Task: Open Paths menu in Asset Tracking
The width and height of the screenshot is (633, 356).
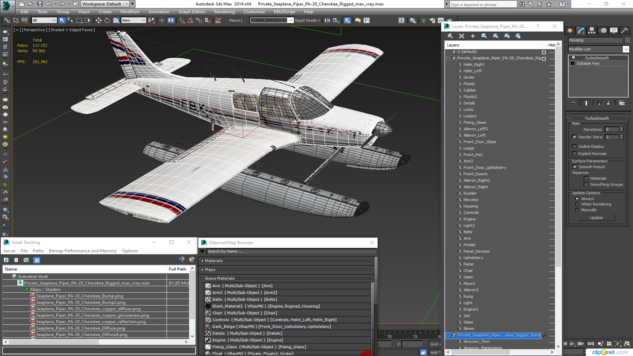Action: pos(38,251)
